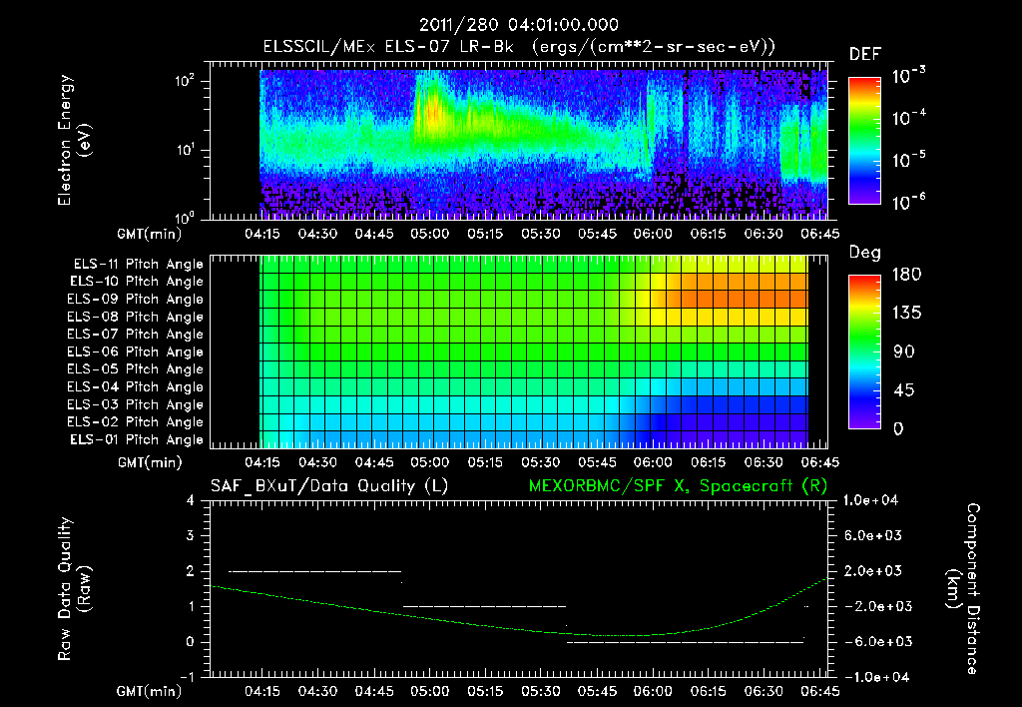
Task: Select the ELS-04 Pitch Angle row label
Action: click(x=135, y=387)
